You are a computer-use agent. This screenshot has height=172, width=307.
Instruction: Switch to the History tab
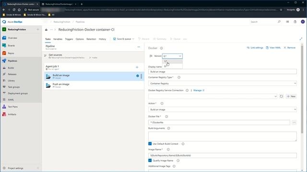click(x=102, y=39)
